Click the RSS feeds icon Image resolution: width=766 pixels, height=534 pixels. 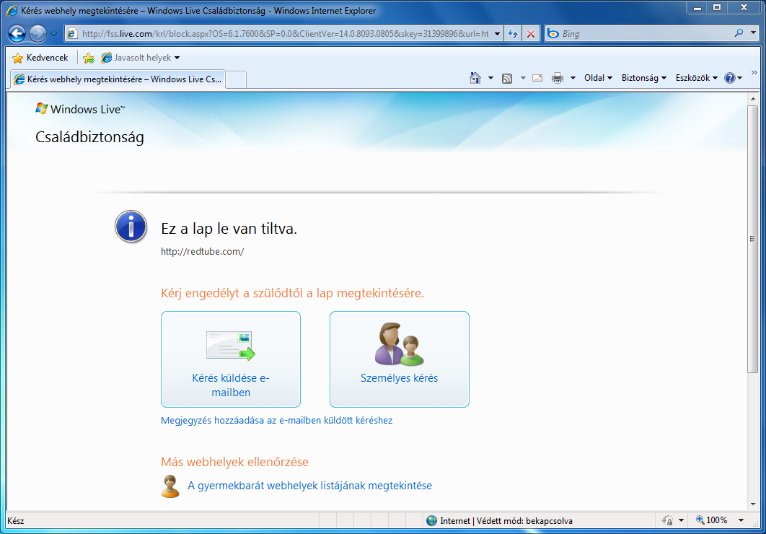[x=507, y=78]
